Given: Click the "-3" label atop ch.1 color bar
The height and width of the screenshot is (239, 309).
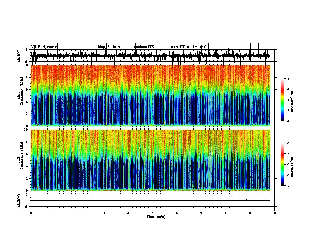Looking at the screenshot, I should click(x=288, y=78).
